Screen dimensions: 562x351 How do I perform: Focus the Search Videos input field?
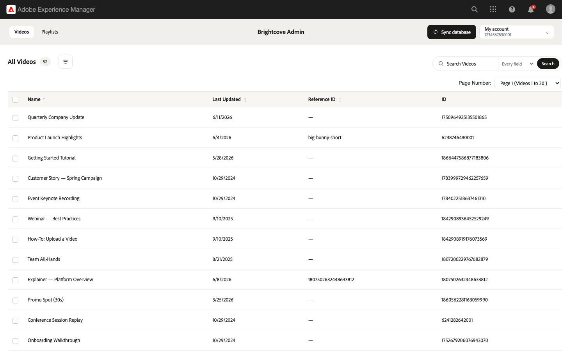pyautogui.click(x=471, y=64)
